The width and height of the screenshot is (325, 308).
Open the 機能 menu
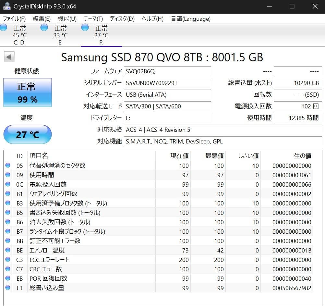click(67, 19)
